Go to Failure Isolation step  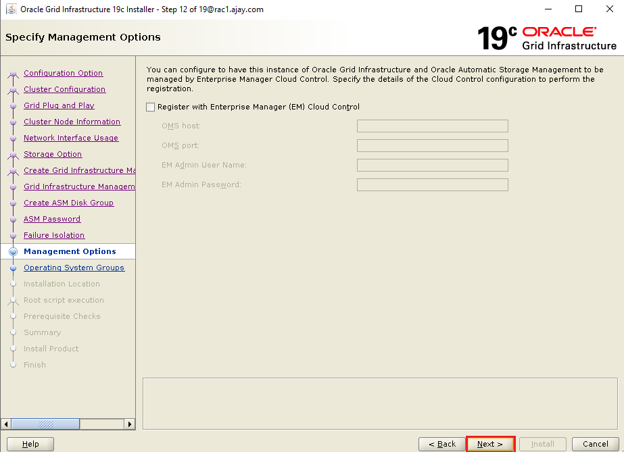[54, 235]
